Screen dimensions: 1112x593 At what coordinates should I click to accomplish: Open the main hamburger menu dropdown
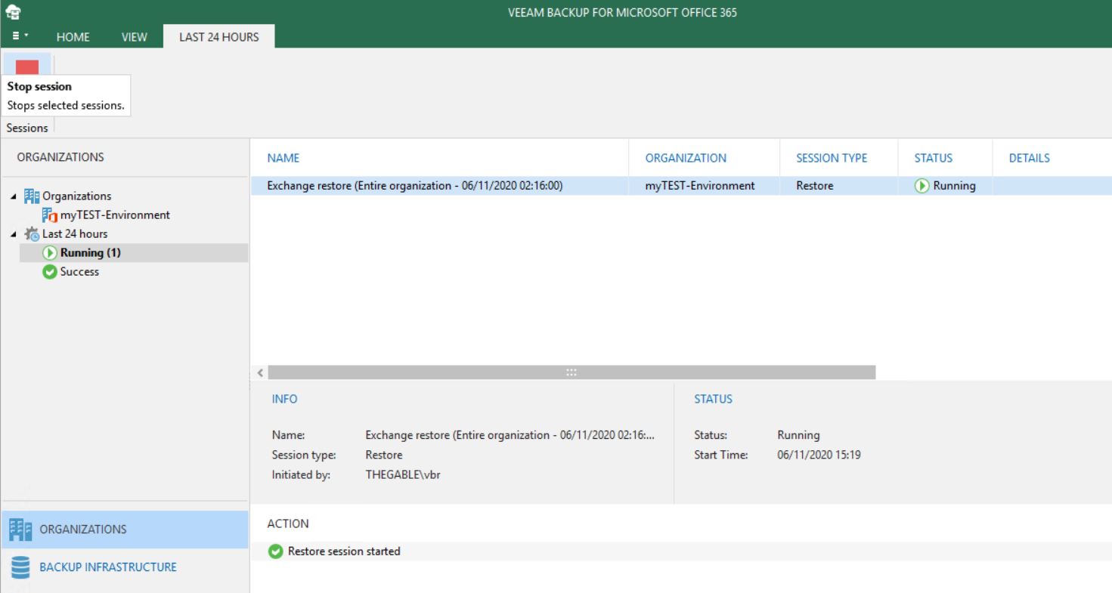click(x=20, y=36)
